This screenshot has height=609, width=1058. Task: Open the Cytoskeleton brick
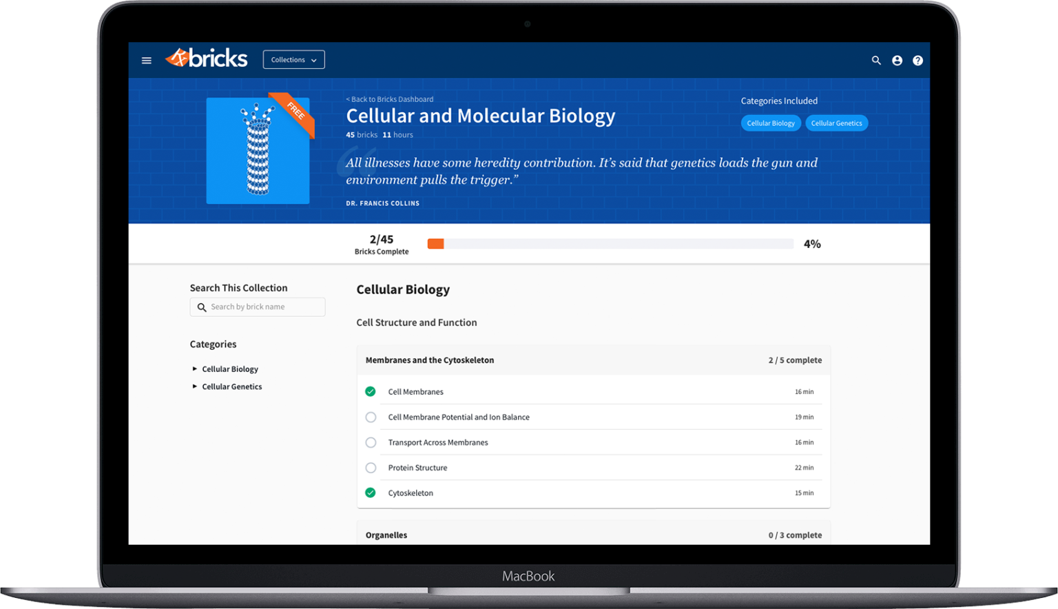(411, 493)
